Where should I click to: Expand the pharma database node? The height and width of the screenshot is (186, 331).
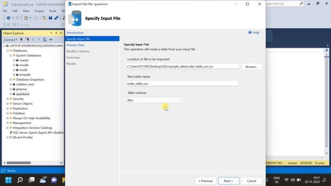[10, 89]
